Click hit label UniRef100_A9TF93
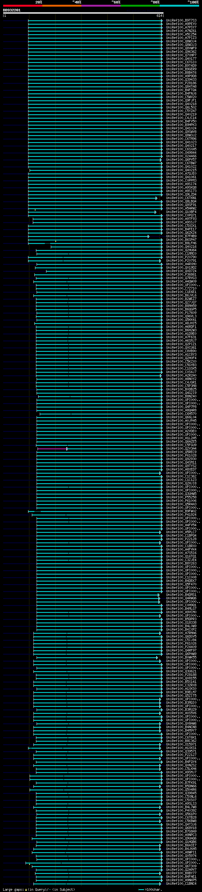Viewport: 202px width, 892px height. click(181, 219)
